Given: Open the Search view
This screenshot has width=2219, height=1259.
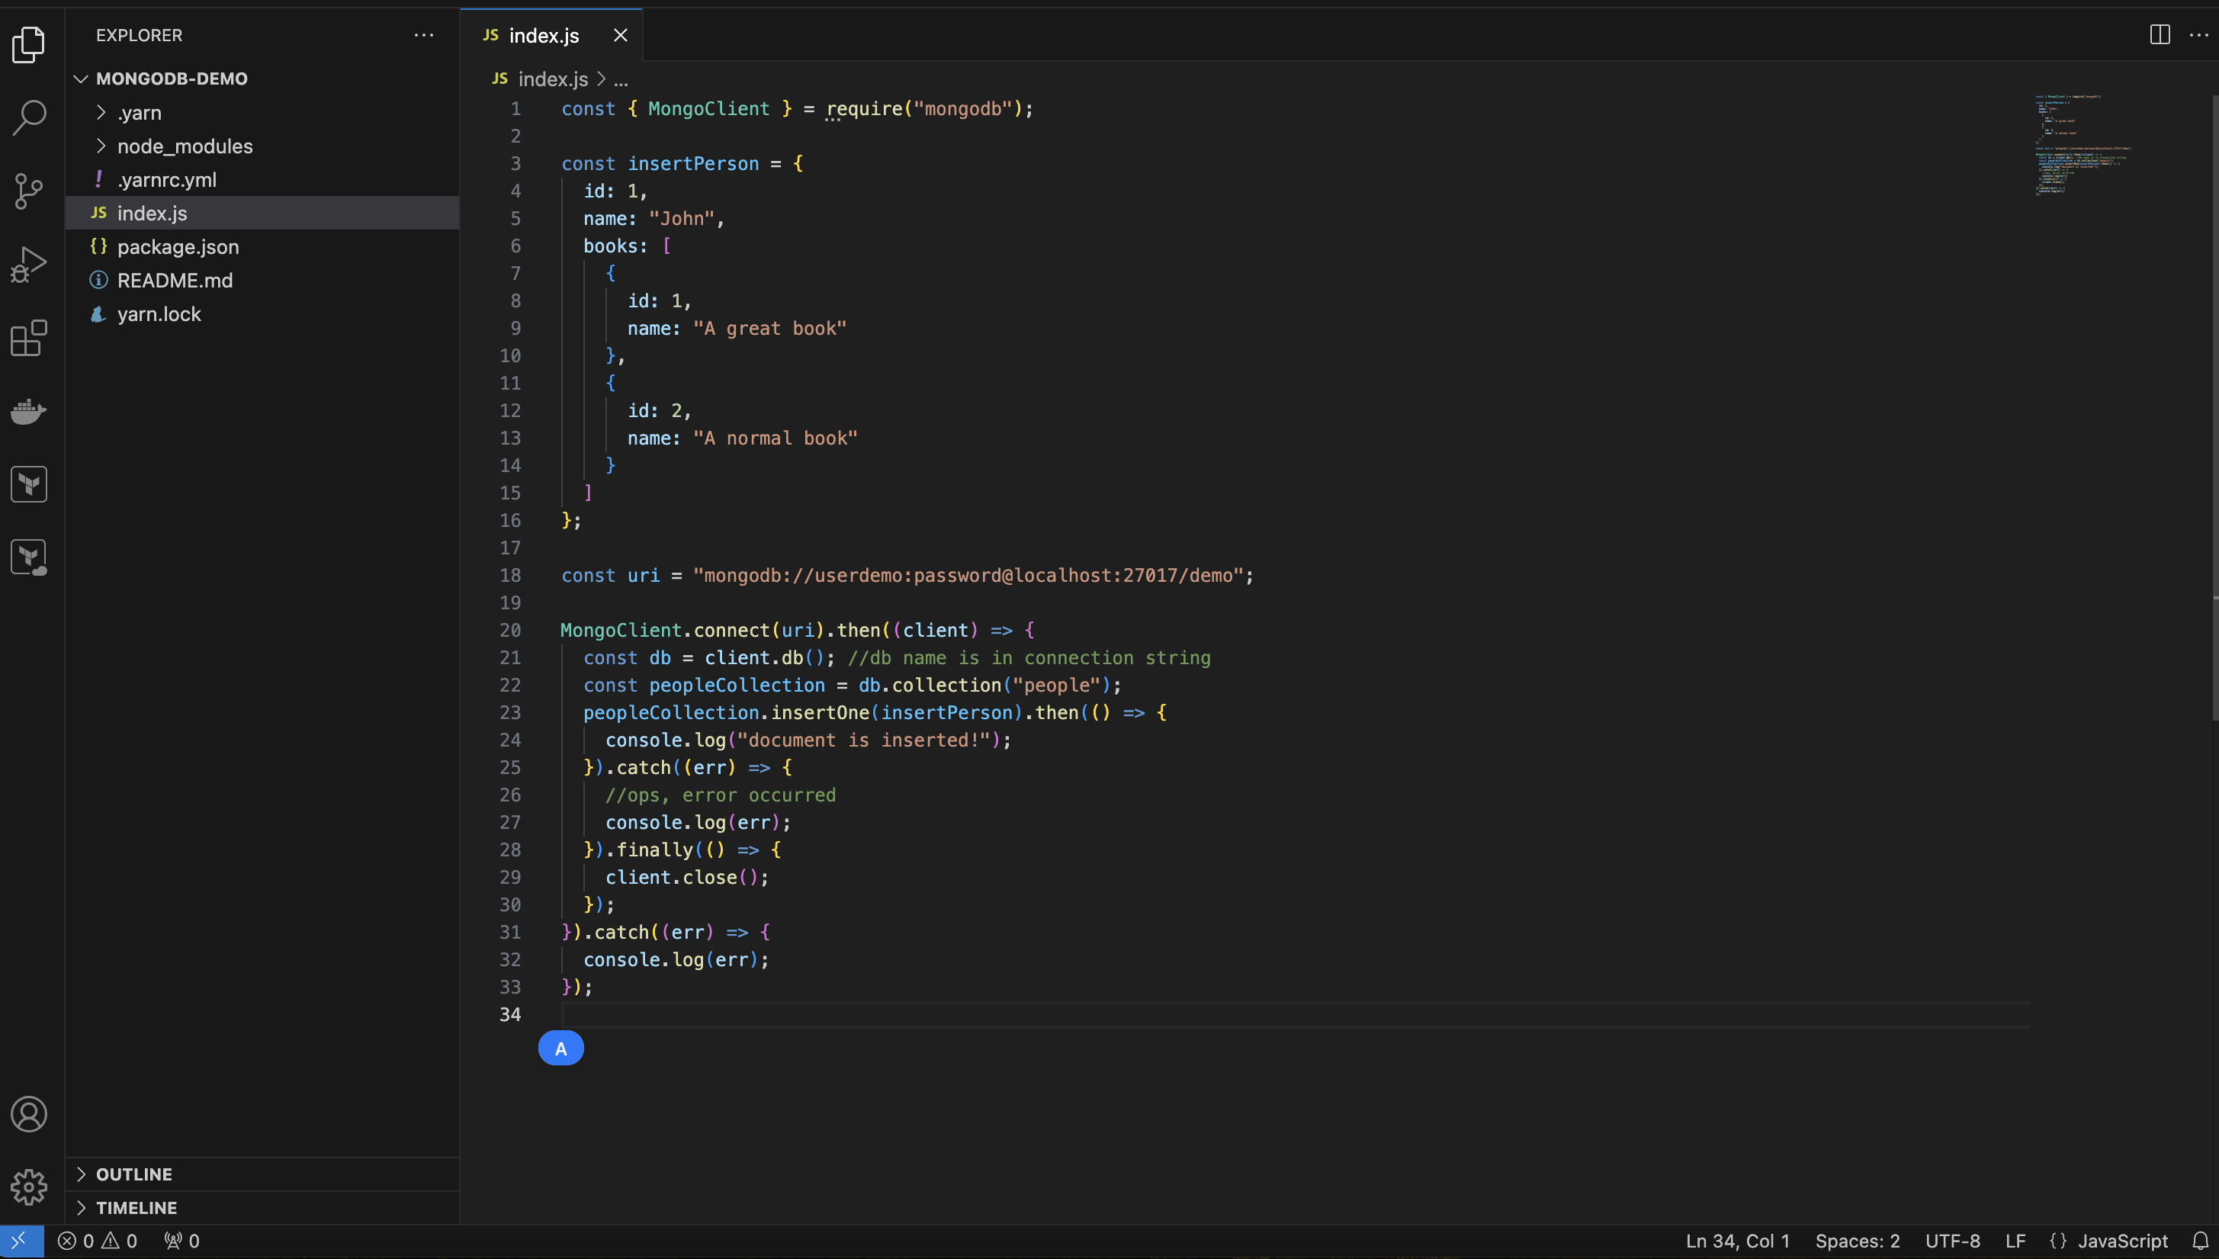Looking at the screenshot, I should tap(28, 117).
